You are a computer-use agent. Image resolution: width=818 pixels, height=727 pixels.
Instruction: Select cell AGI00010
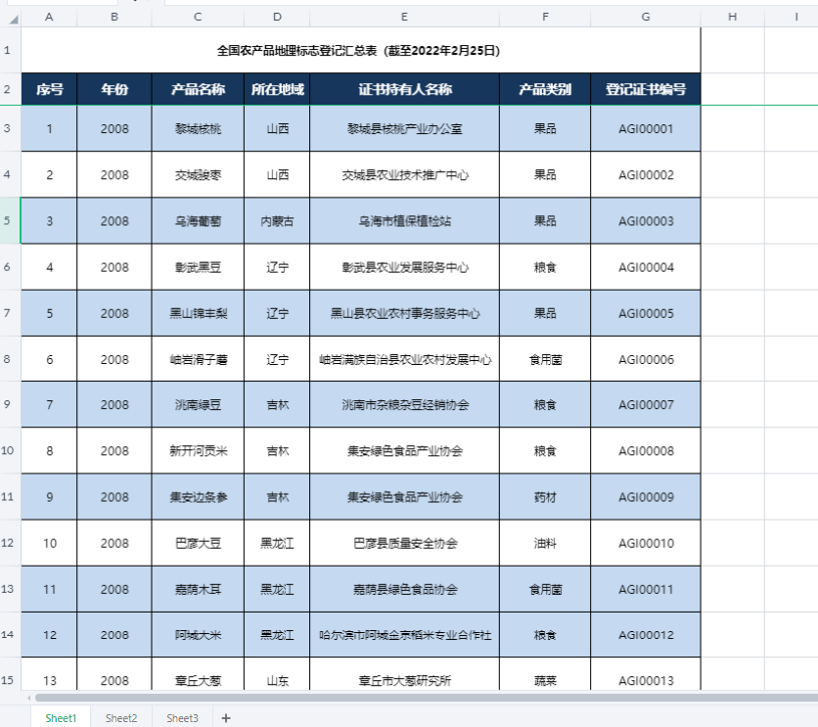(646, 543)
